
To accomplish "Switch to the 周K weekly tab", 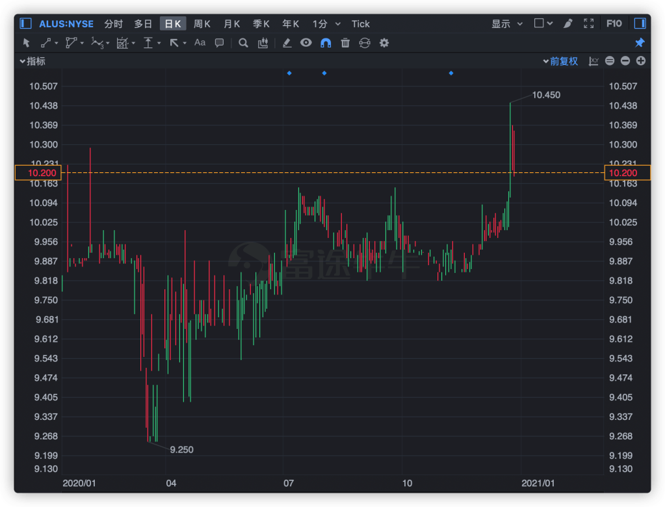I will [202, 23].
